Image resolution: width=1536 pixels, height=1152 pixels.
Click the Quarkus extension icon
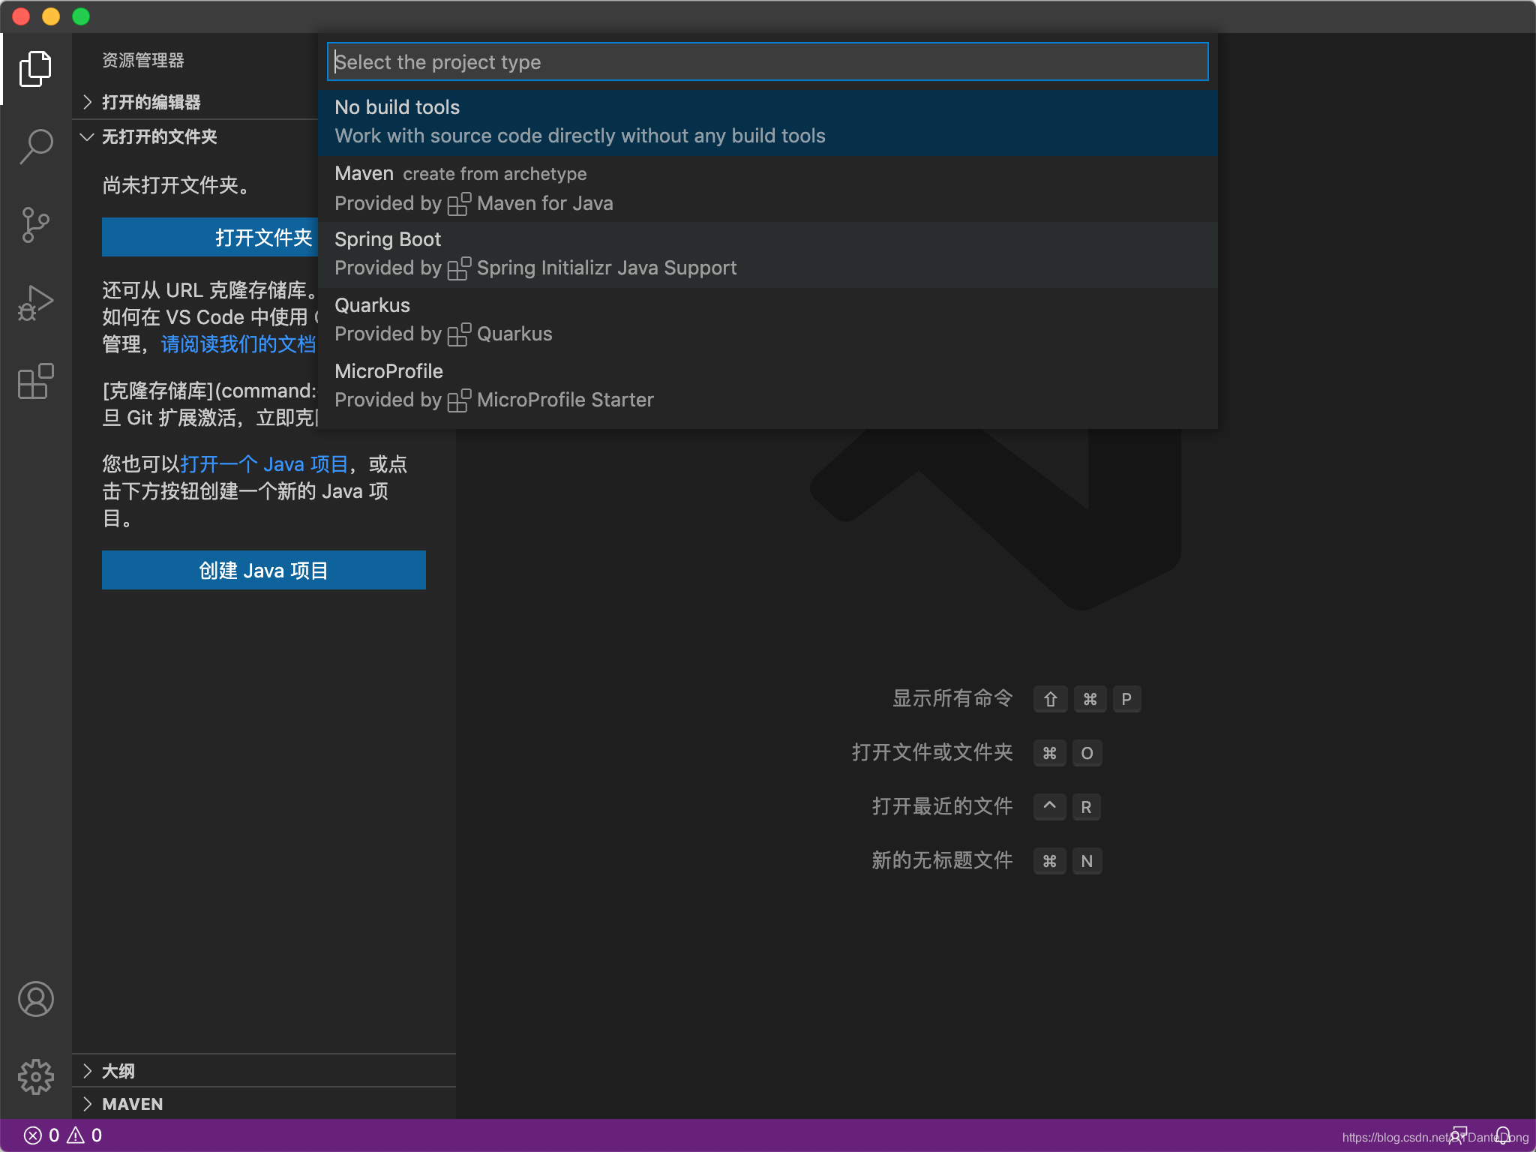[x=459, y=334]
